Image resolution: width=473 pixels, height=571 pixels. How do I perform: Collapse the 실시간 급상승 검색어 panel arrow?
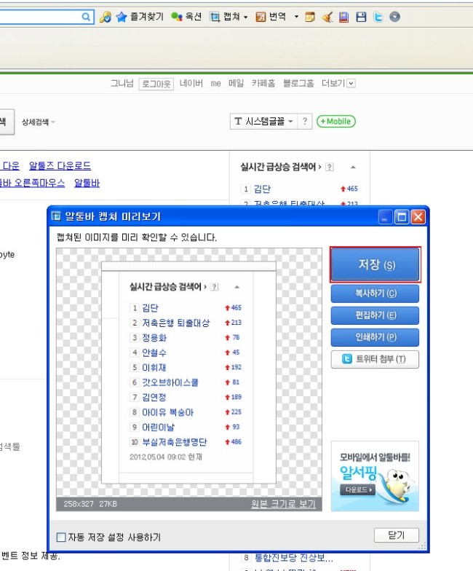[353, 167]
